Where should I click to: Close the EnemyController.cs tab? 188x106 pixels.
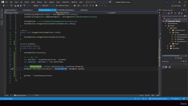click(x=55, y=10)
